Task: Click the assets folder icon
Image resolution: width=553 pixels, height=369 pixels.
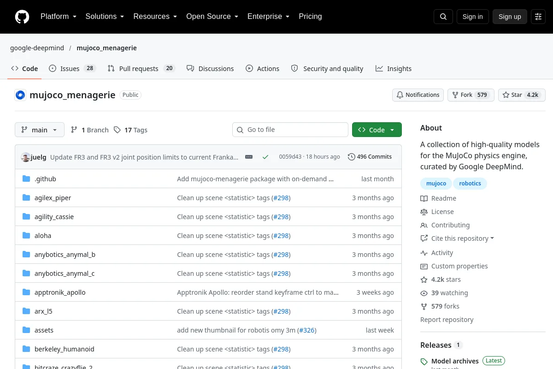Action: pos(26,330)
